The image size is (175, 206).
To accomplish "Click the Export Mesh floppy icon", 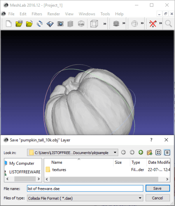I will click(50, 24).
